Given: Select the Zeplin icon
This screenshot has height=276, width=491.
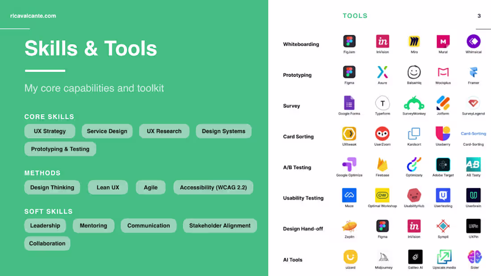Looking at the screenshot, I should point(349,226).
